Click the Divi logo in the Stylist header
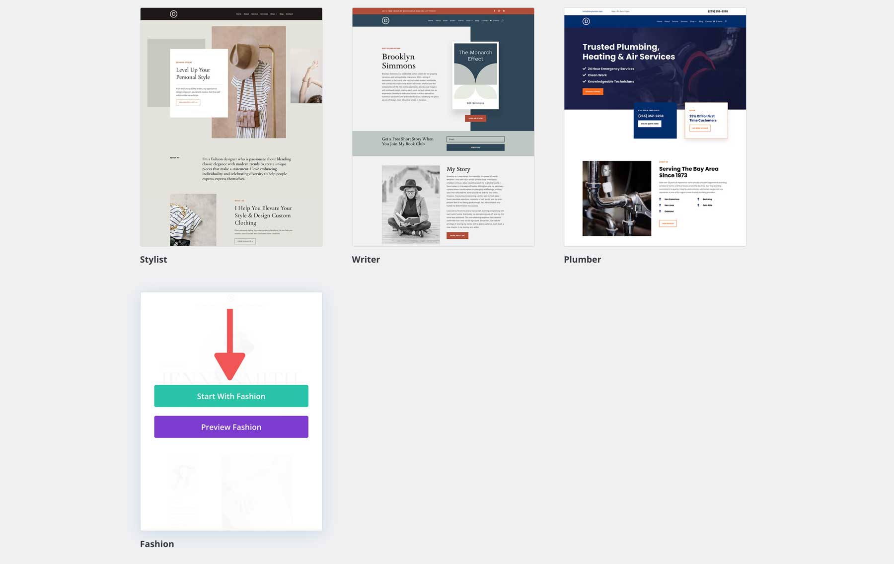The image size is (894, 564). (x=173, y=13)
